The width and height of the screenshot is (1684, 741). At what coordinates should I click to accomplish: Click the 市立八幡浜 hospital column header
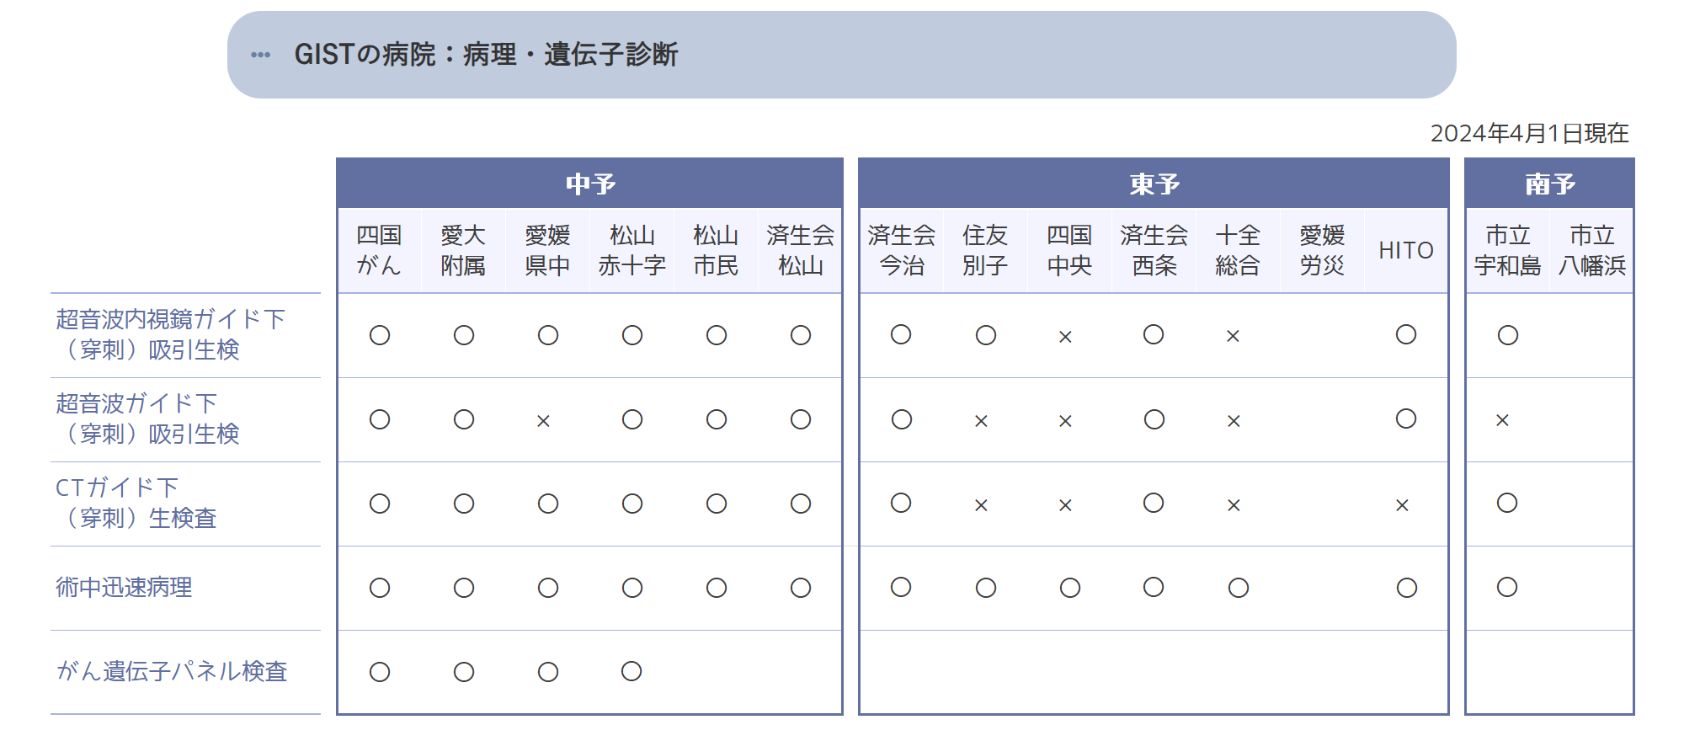(x=1591, y=250)
